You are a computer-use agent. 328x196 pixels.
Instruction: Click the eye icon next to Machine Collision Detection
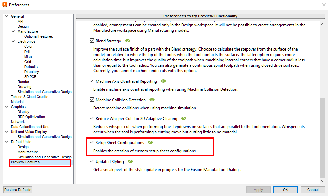pos(152,100)
